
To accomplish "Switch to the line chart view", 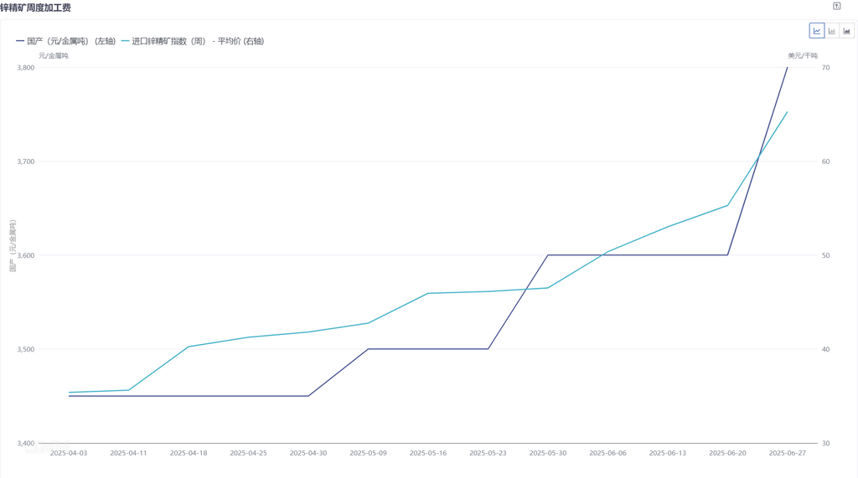I will [x=817, y=31].
